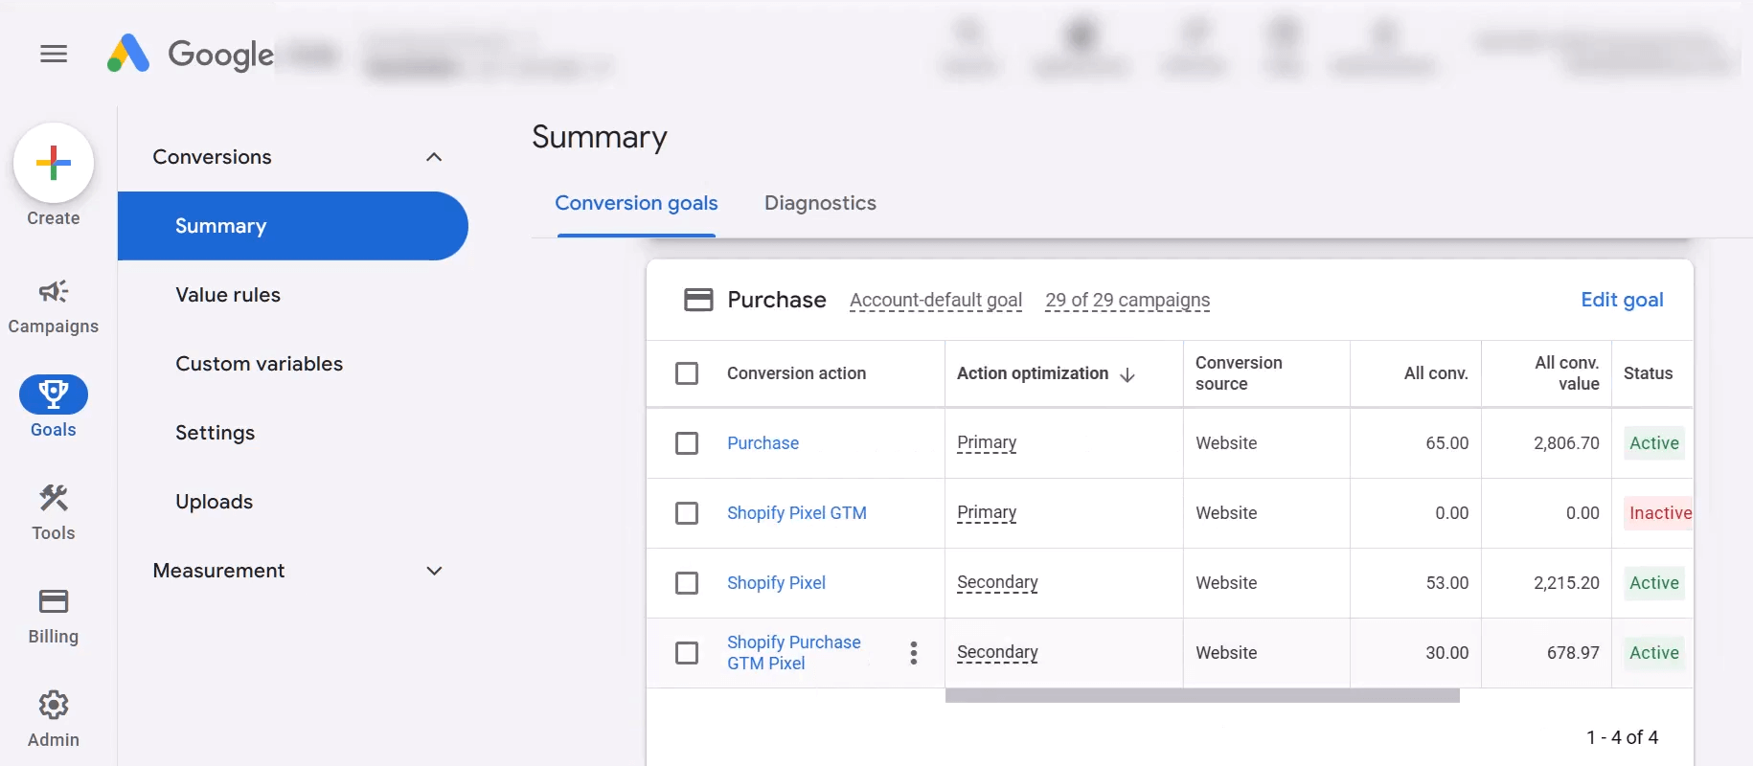Viewport: 1753px width, 766px height.
Task: Click the Conversion action column header
Action: click(796, 373)
